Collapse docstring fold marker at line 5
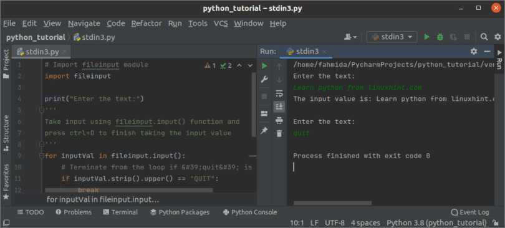Screen dimensions: 505x228 point(41,110)
